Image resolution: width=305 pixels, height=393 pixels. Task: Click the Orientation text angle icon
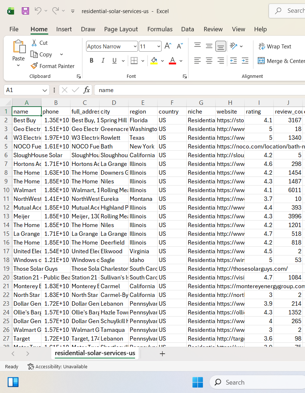coord(233,46)
